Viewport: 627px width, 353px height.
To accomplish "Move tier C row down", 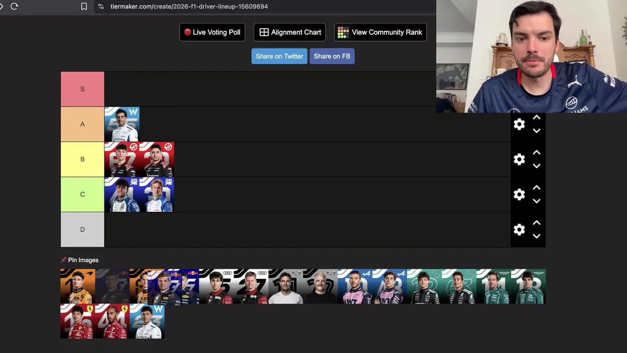I will (536, 201).
